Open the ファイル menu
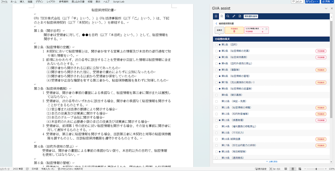 pos(4,1)
